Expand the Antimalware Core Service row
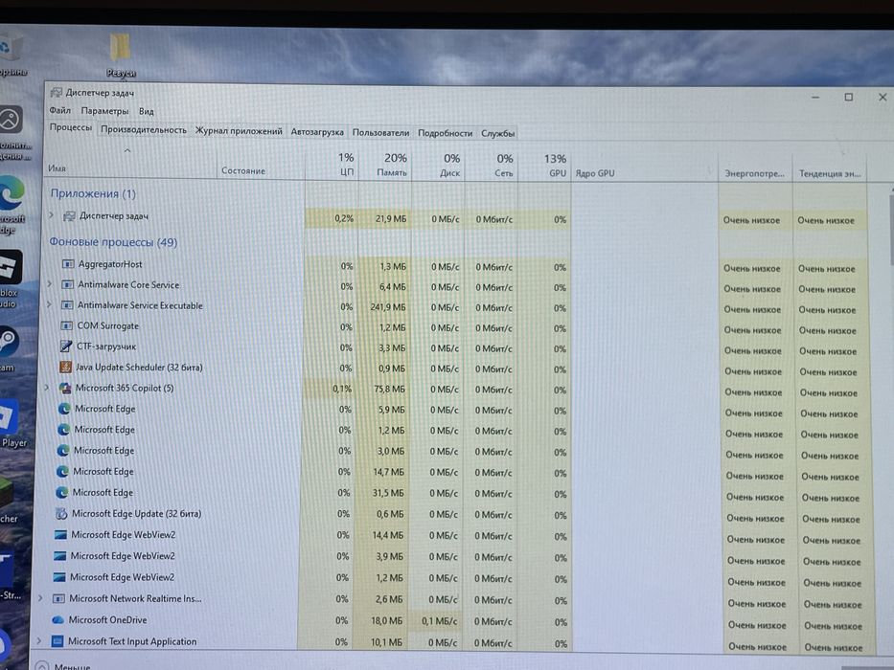Viewport: 894px width, 670px height. [50, 283]
